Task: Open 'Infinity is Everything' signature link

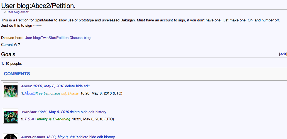Action: click(54, 119)
